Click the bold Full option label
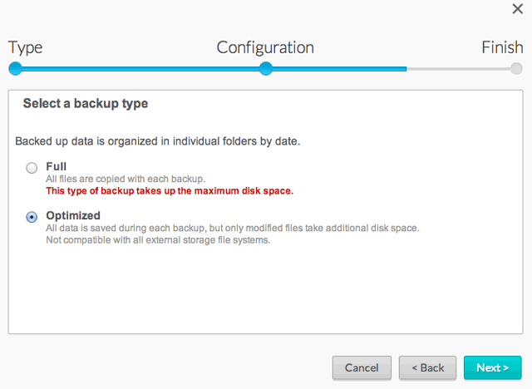Image resolution: width=532 pixels, height=389 pixels. tap(57, 166)
